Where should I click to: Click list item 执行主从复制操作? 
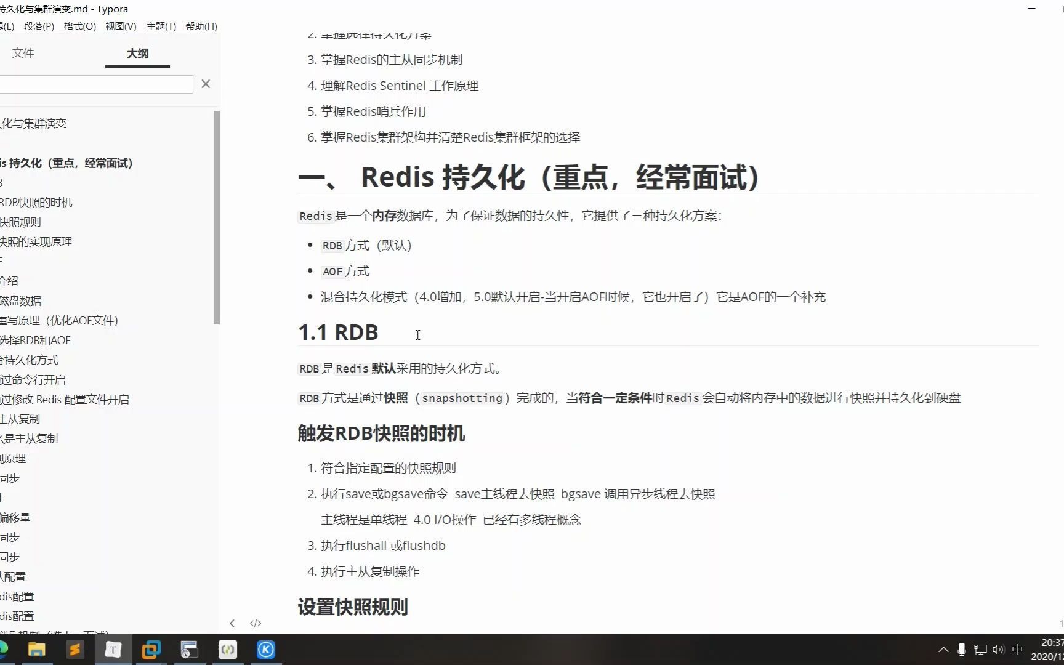(x=370, y=571)
